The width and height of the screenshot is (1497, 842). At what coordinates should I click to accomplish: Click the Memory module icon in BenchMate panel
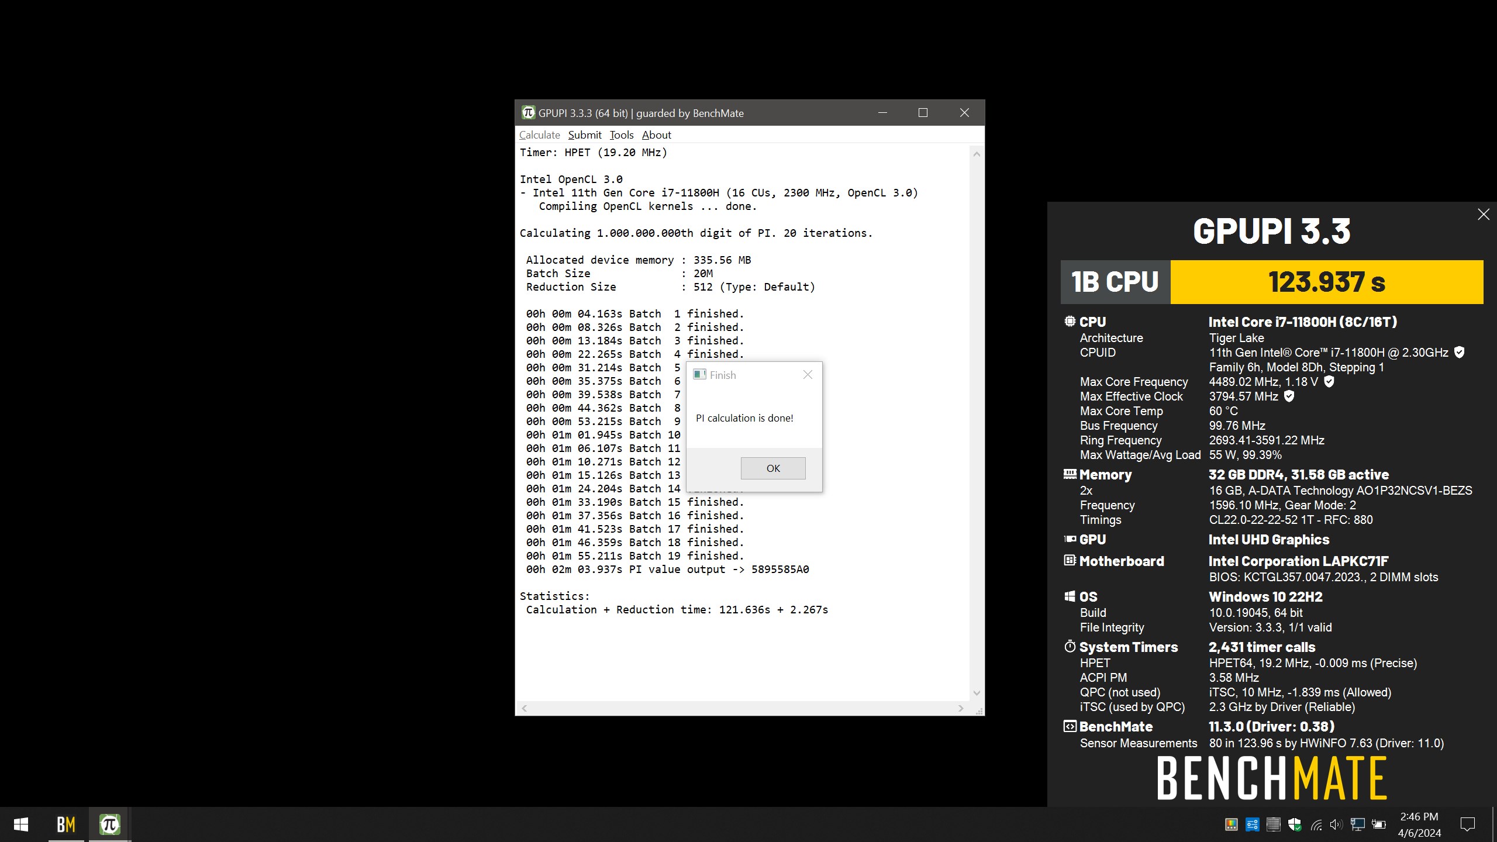(1070, 474)
